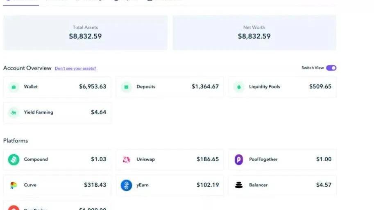Click the Wallet icon in Account Overview
This screenshot has height=210, width=374.
[14, 87]
